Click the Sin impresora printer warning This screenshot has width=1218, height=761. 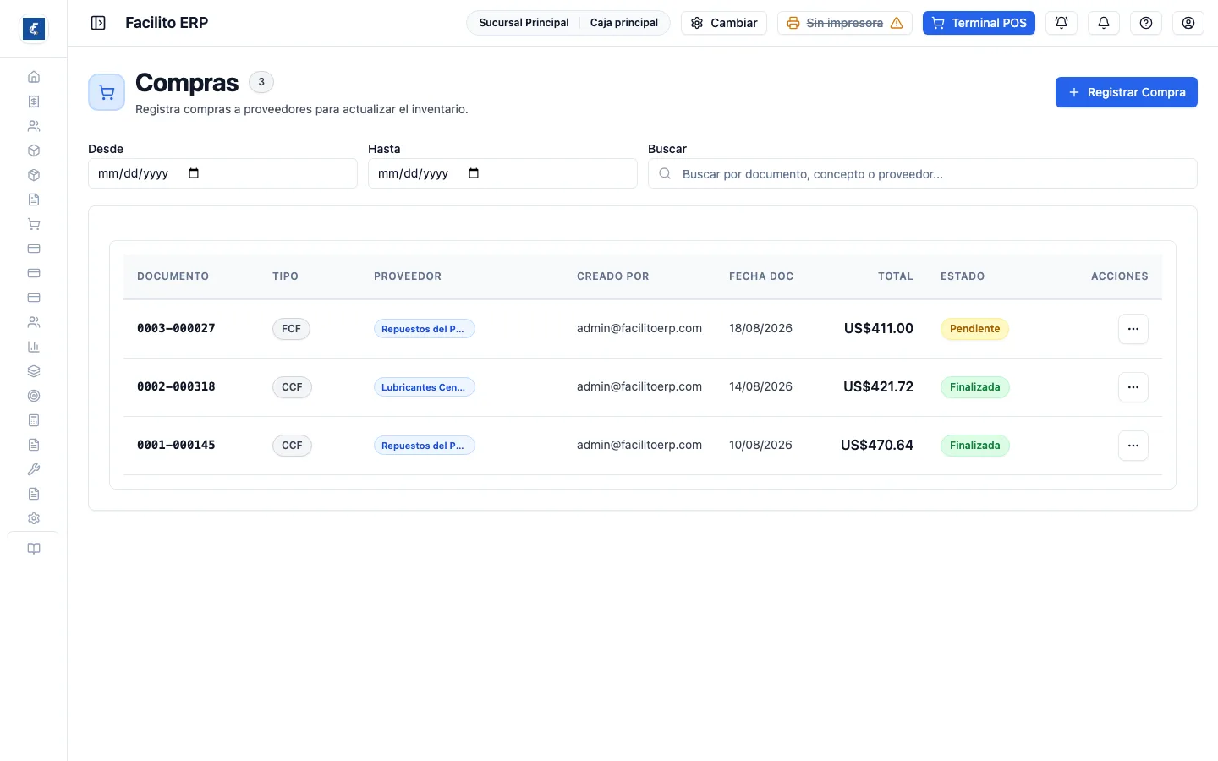[845, 23]
